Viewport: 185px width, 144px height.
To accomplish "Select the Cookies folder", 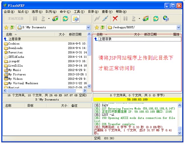I will [45, 44].
